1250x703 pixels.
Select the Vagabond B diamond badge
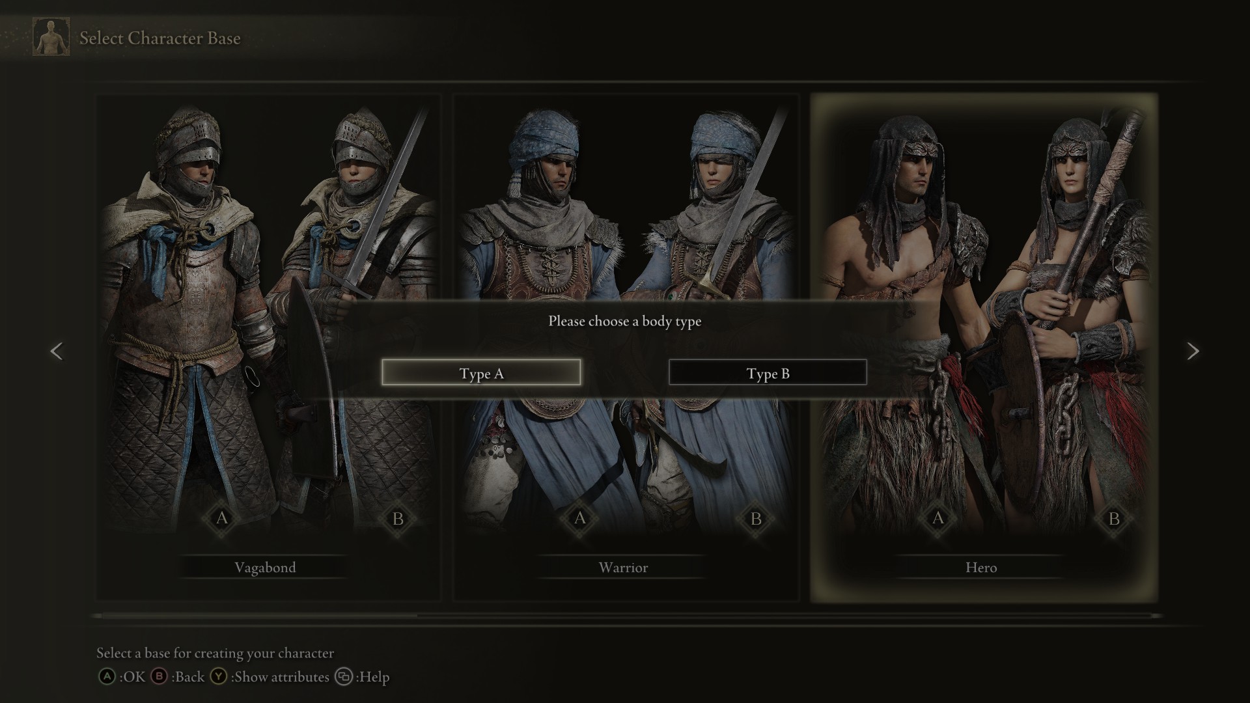pos(398,519)
